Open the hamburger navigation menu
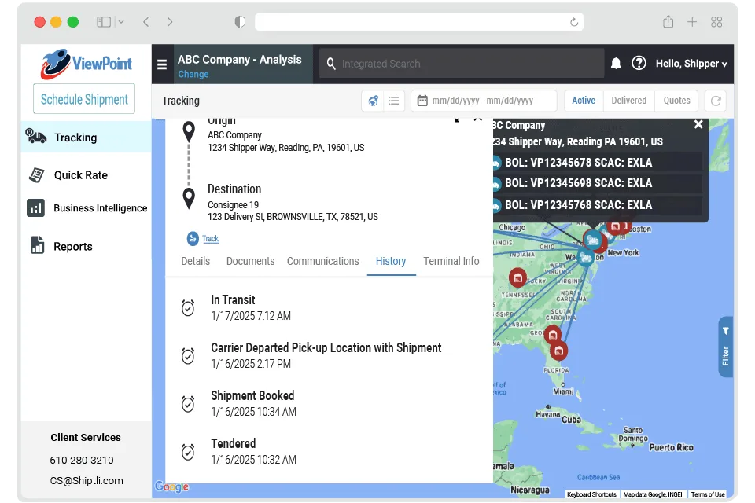755x503 pixels. coord(162,64)
